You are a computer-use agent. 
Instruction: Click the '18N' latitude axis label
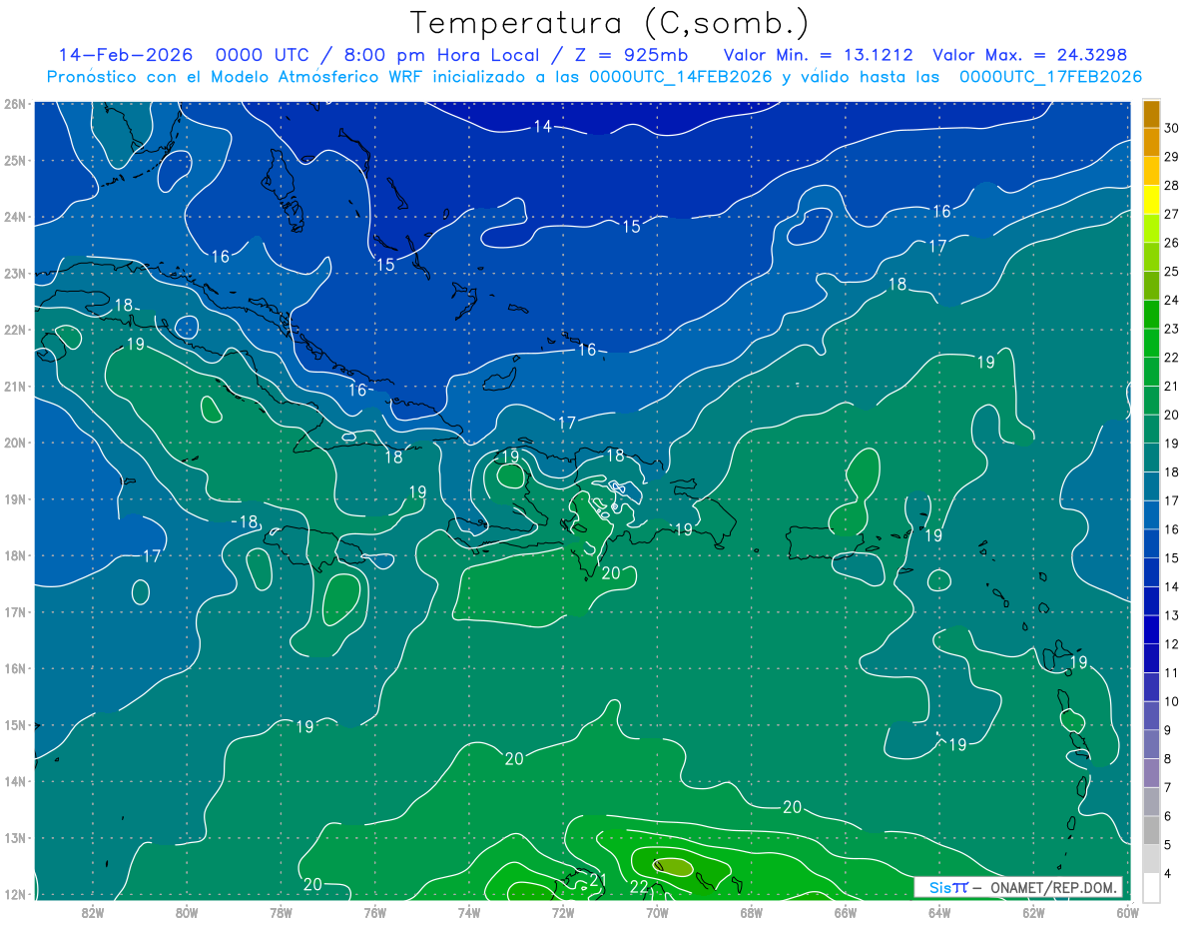tap(15, 555)
